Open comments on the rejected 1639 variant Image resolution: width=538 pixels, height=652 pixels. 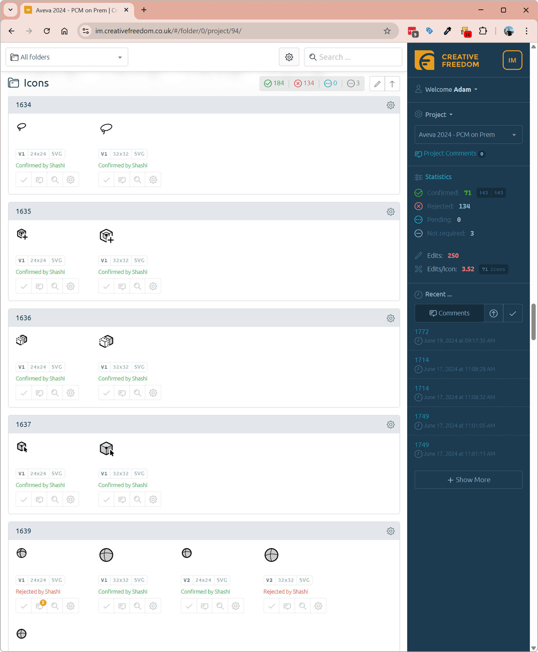coord(39,606)
